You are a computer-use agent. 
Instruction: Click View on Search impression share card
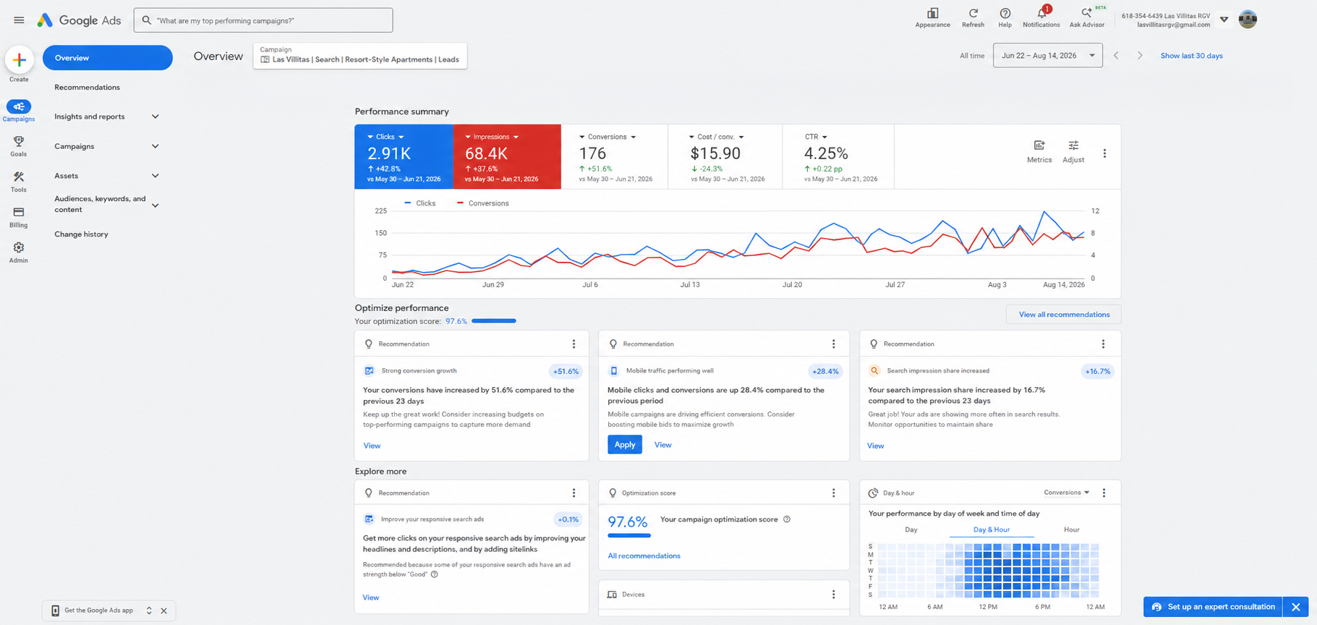(x=876, y=446)
